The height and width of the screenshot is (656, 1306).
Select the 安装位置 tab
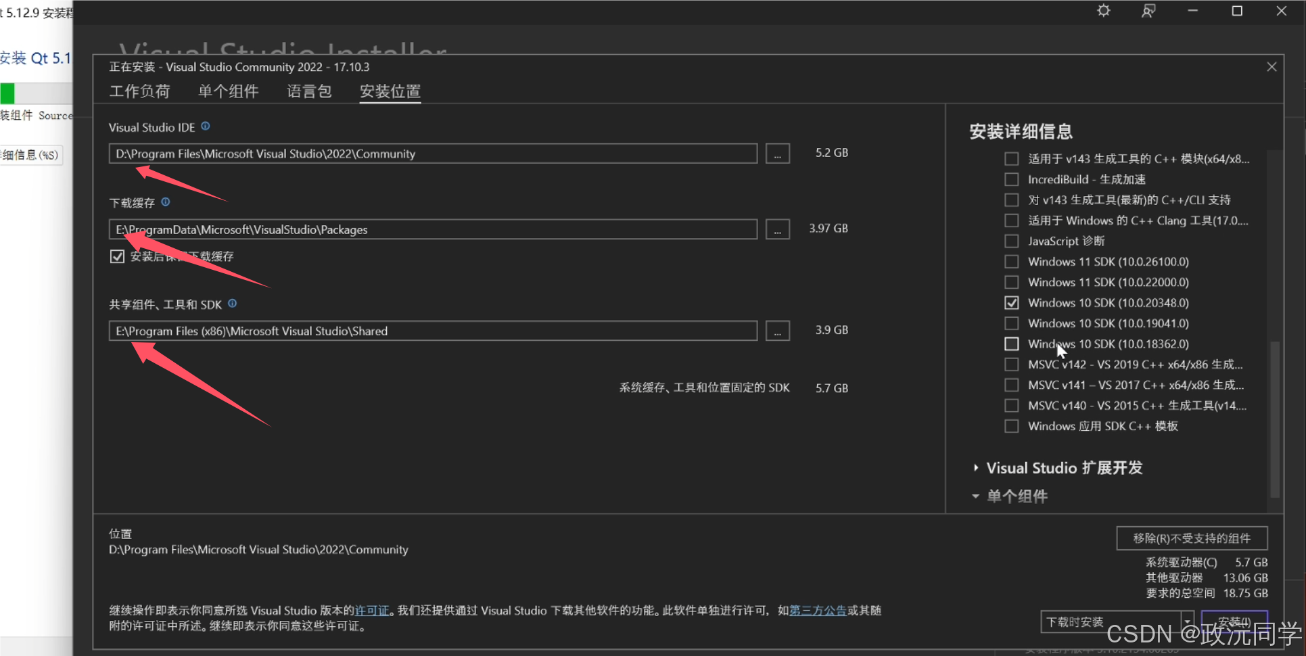pyautogui.click(x=390, y=91)
